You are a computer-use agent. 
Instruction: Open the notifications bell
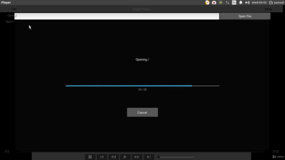coord(240,3)
